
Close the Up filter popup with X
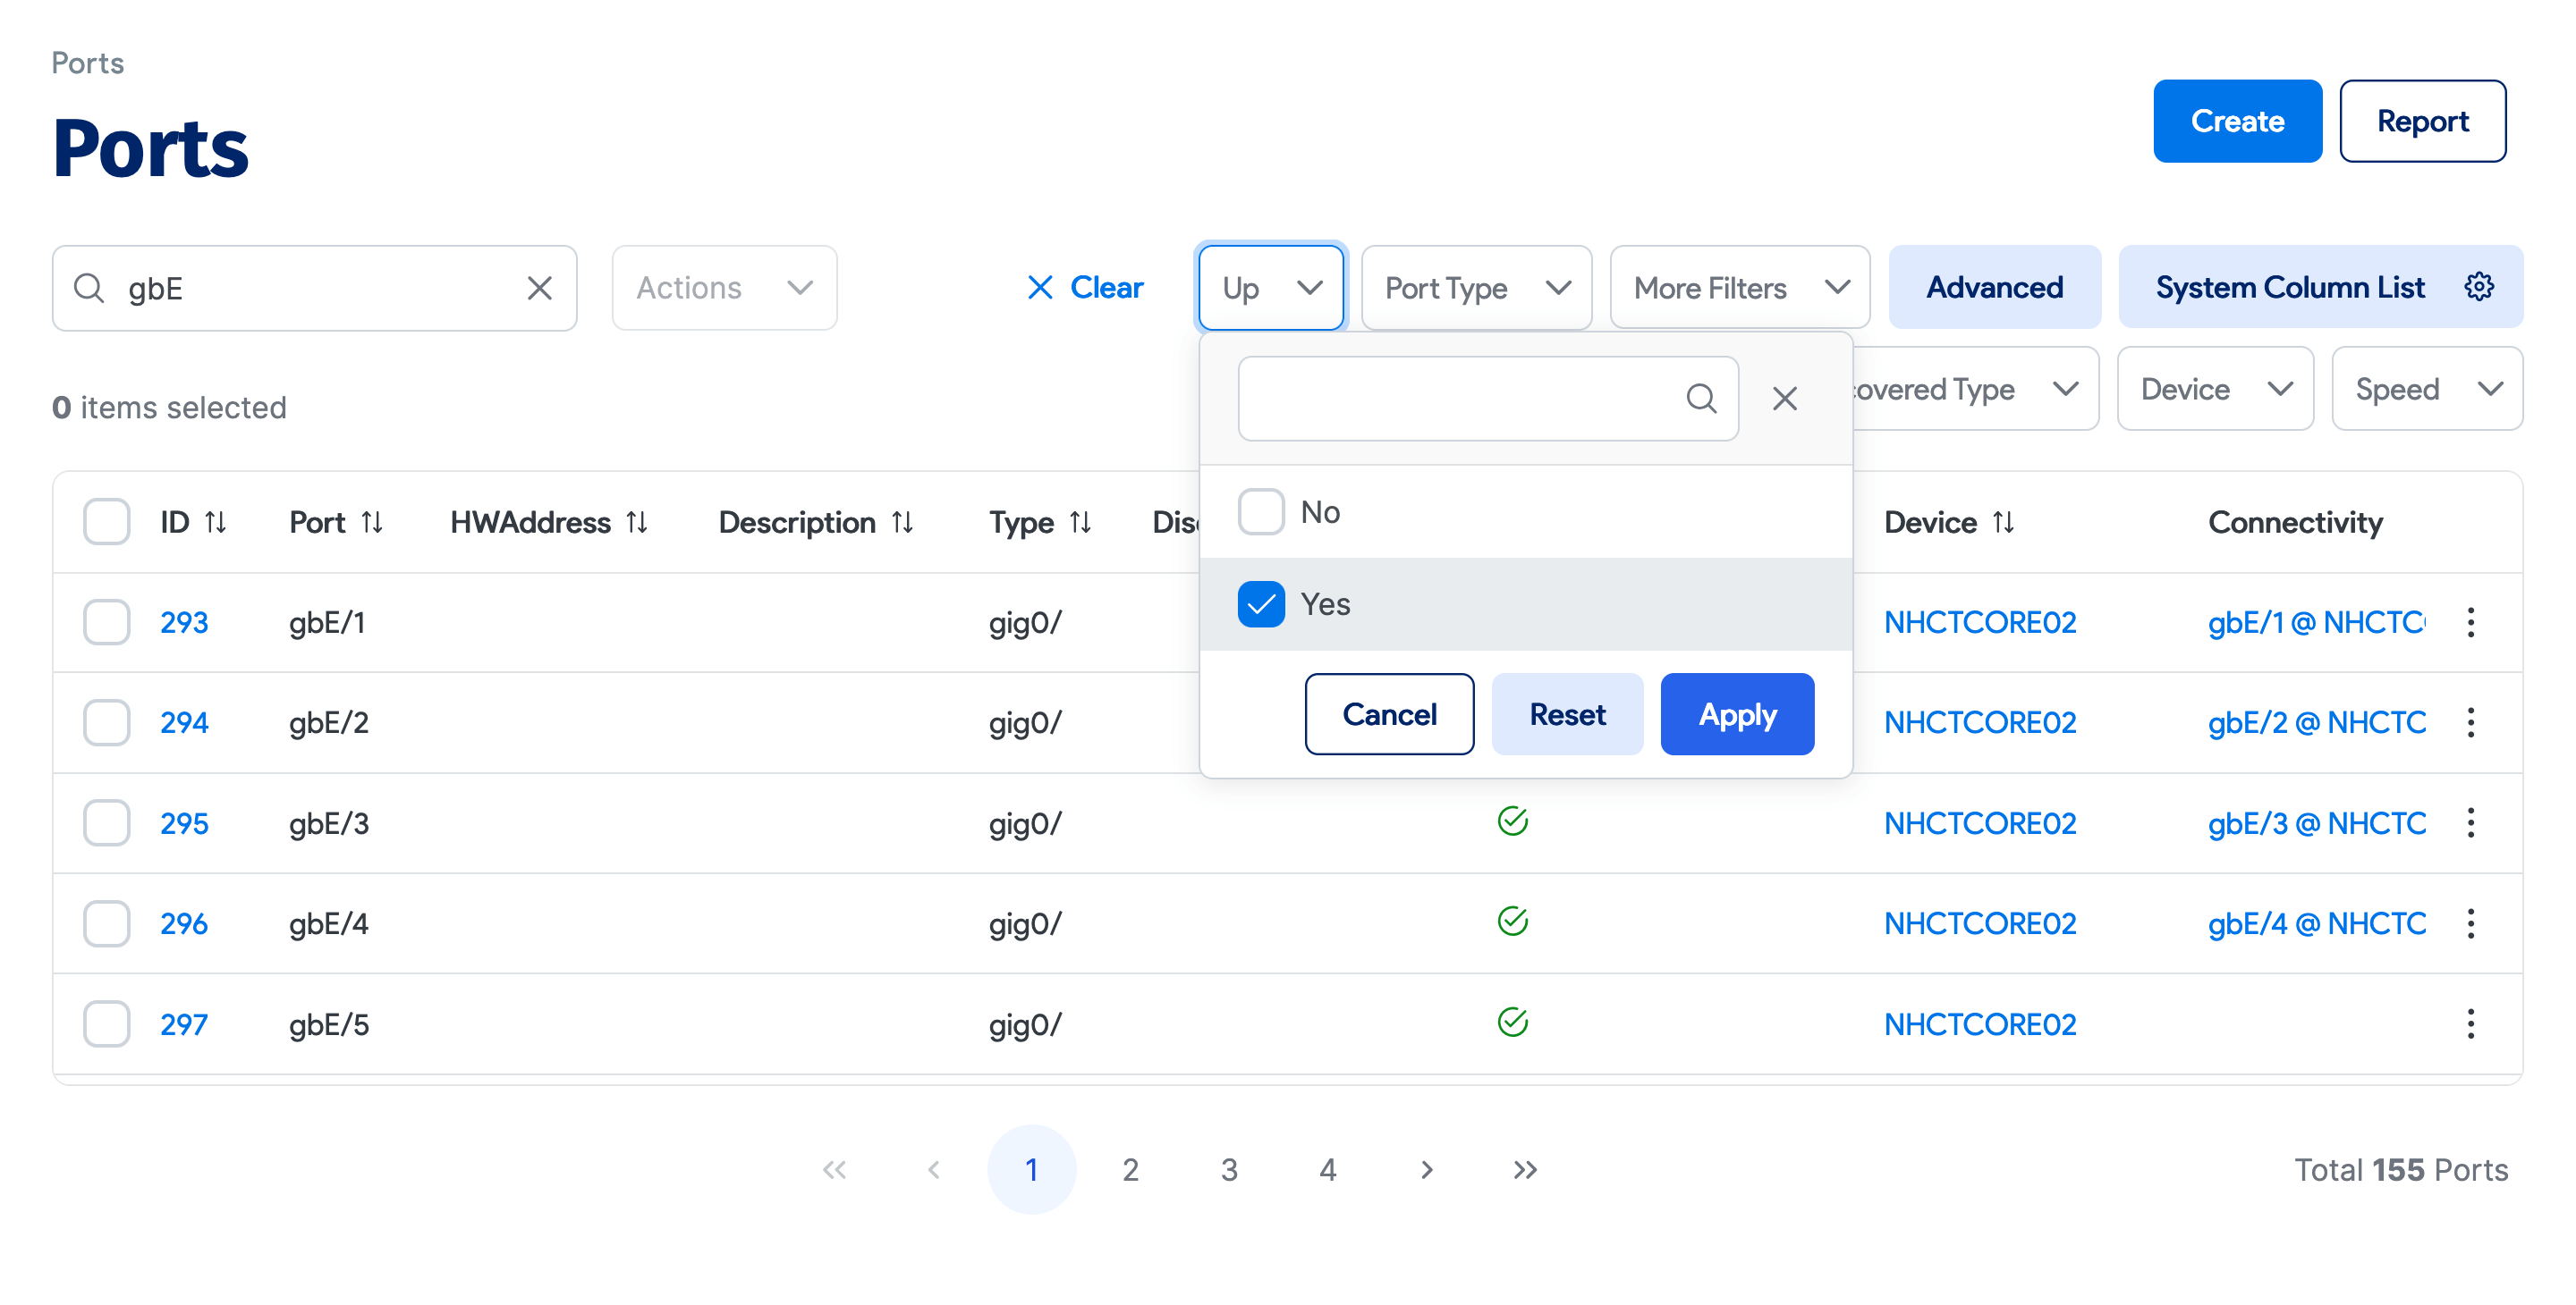1784,399
